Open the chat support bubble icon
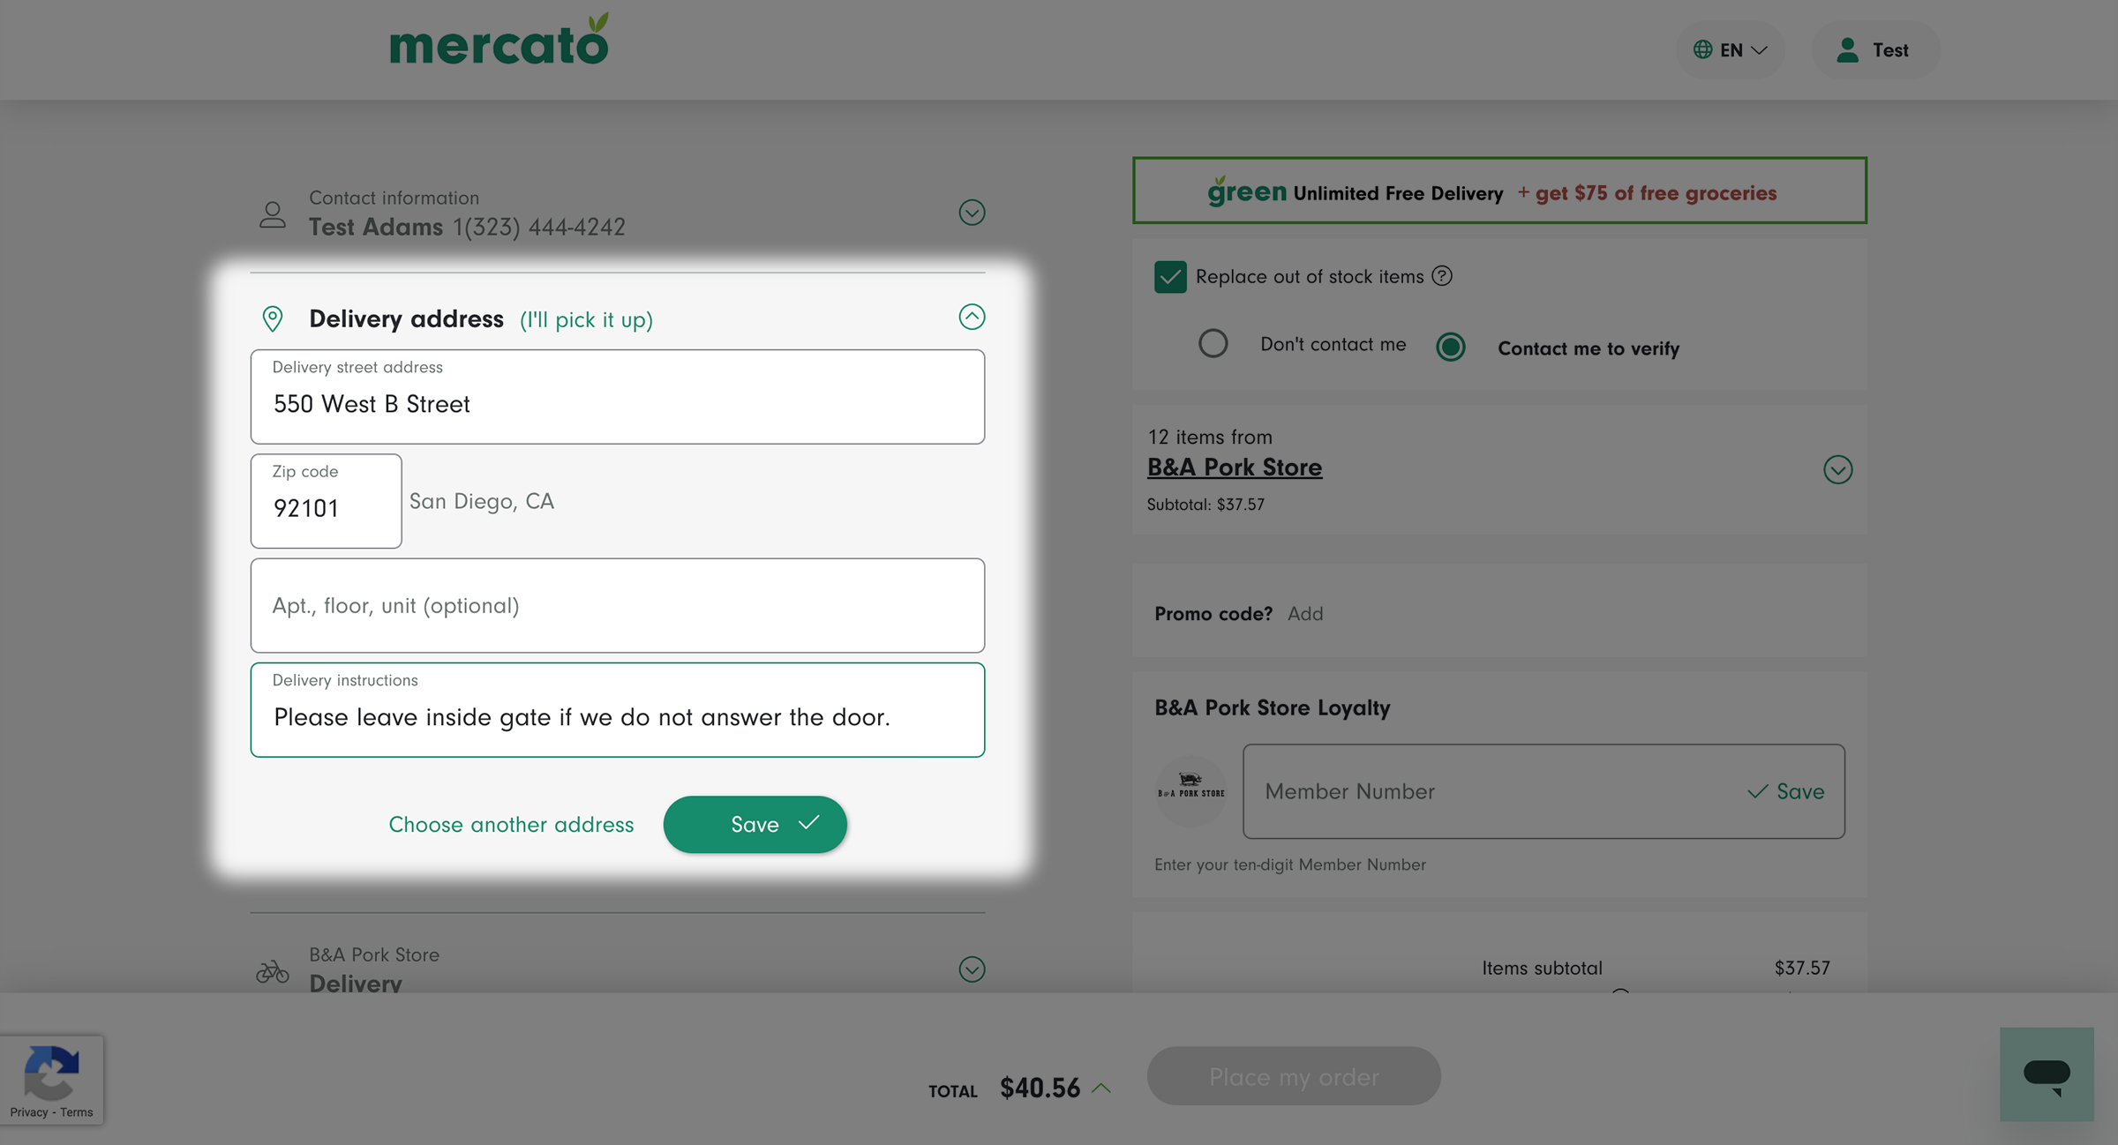Viewport: 2118px width, 1145px height. tap(2047, 1074)
